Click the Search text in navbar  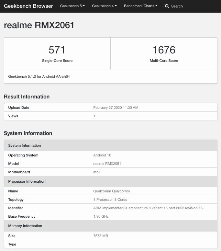[x=177, y=6]
